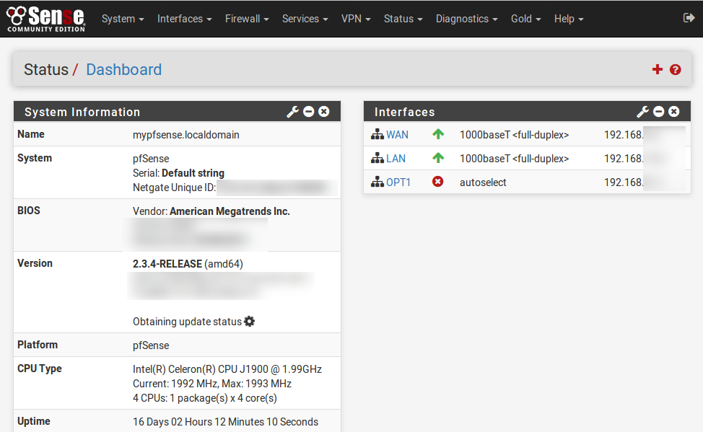Open the OPT1 interface link
Screen dimensions: 703x432
[x=398, y=182]
